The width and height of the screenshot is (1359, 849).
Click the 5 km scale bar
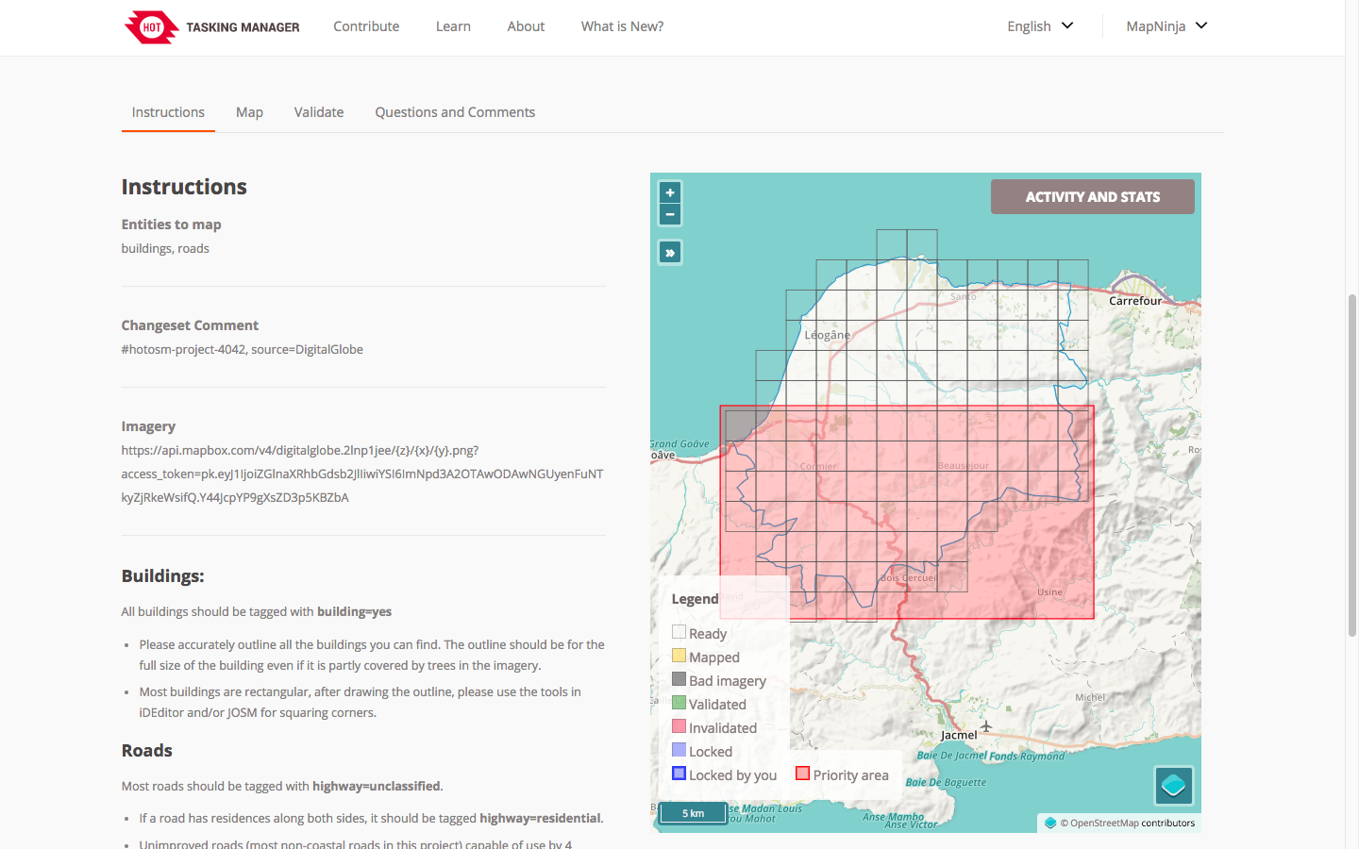694,813
